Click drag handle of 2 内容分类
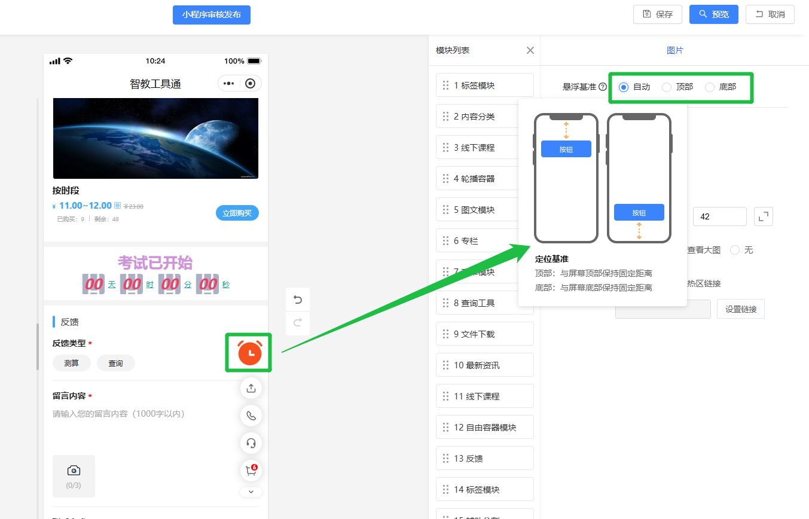Screen dimensions: 809x519 pyautogui.click(x=445, y=117)
